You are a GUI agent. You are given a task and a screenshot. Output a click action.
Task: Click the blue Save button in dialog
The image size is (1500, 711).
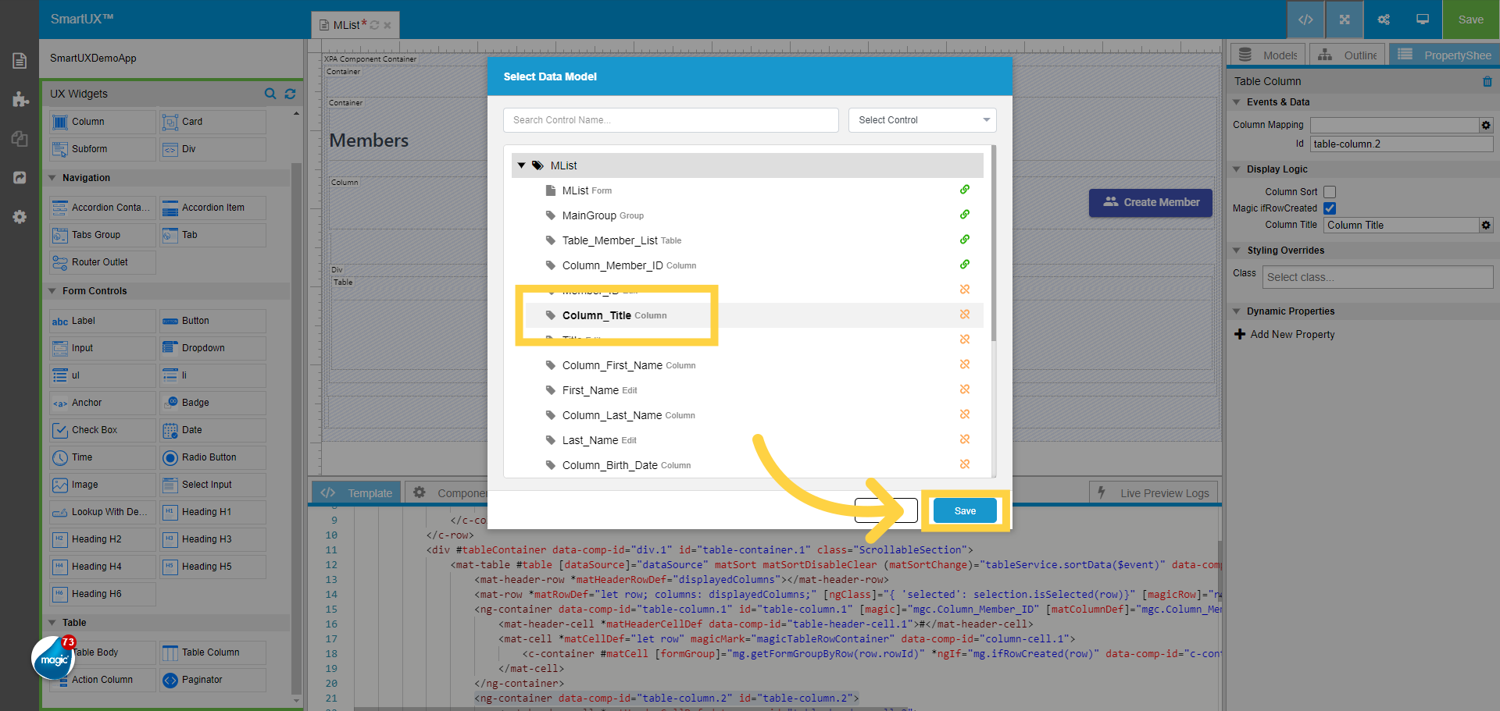tap(965, 511)
